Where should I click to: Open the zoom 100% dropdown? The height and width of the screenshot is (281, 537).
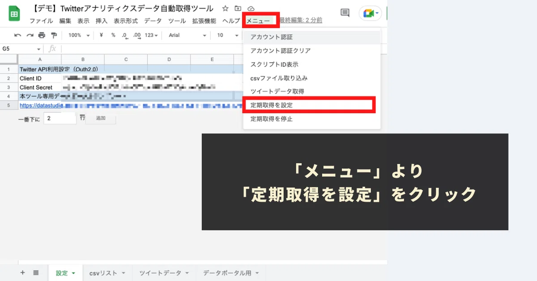[79, 35]
